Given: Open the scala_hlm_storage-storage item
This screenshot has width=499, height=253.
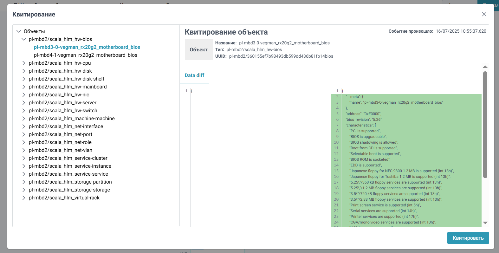Looking at the screenshot, I should pyautogui.click(x=69, y=190).
